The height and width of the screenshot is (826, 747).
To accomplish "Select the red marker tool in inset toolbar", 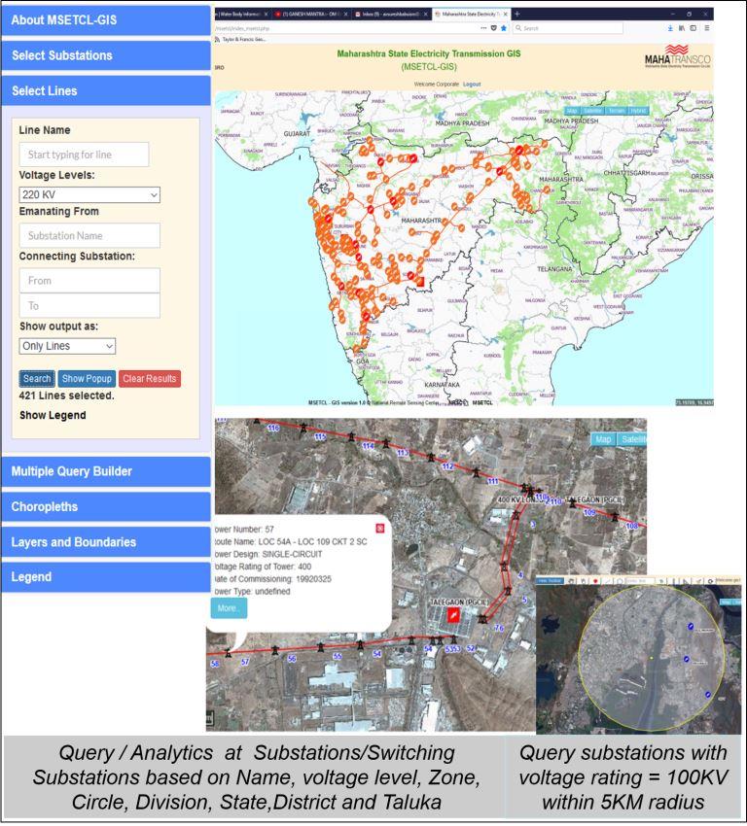I will [x=596, y=581].
